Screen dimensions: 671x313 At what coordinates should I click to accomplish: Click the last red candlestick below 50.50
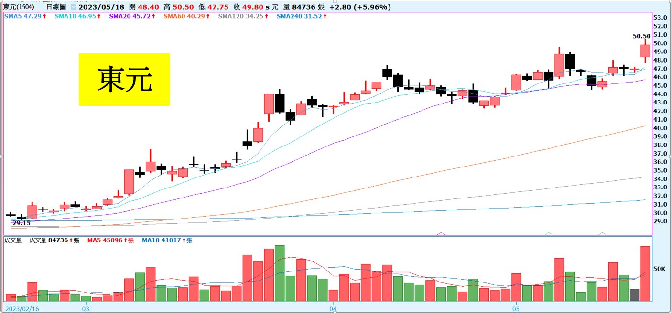click(645, 51)
